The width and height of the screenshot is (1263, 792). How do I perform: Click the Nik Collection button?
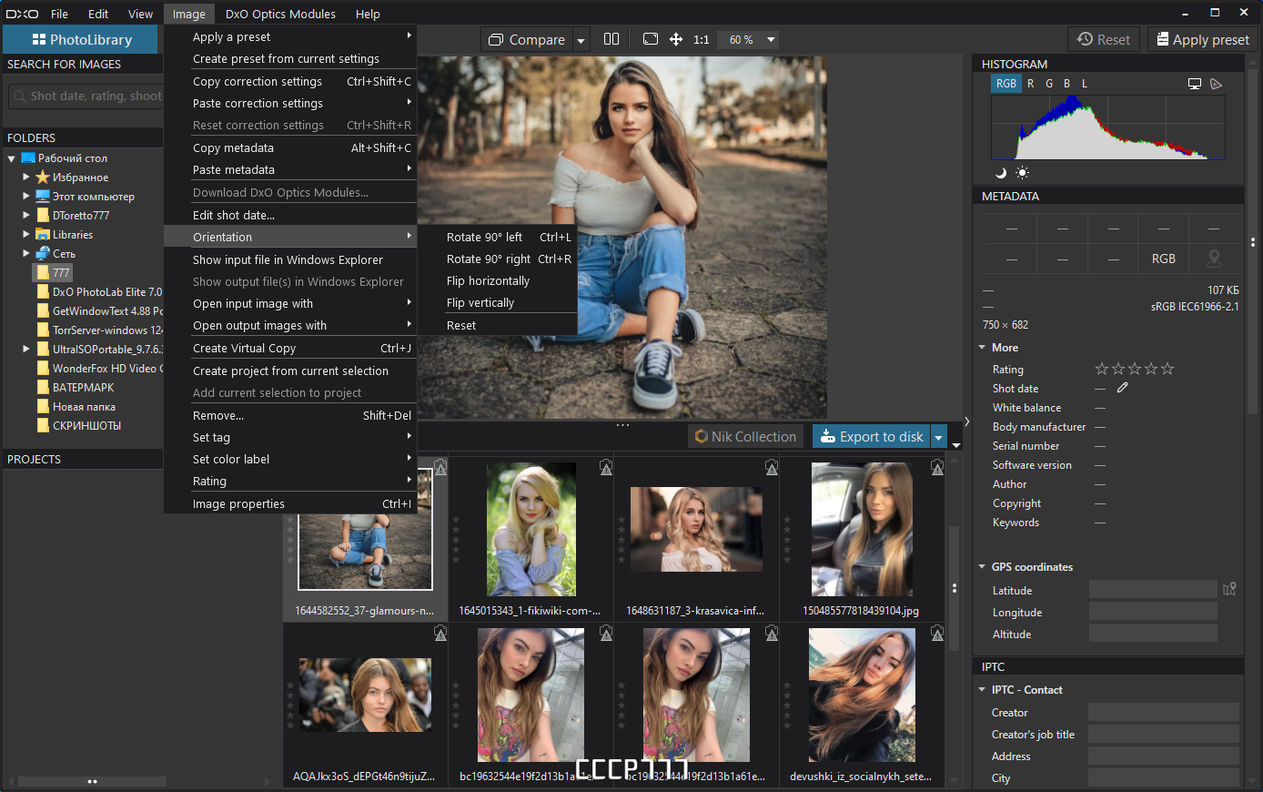(x=745, y=437)
